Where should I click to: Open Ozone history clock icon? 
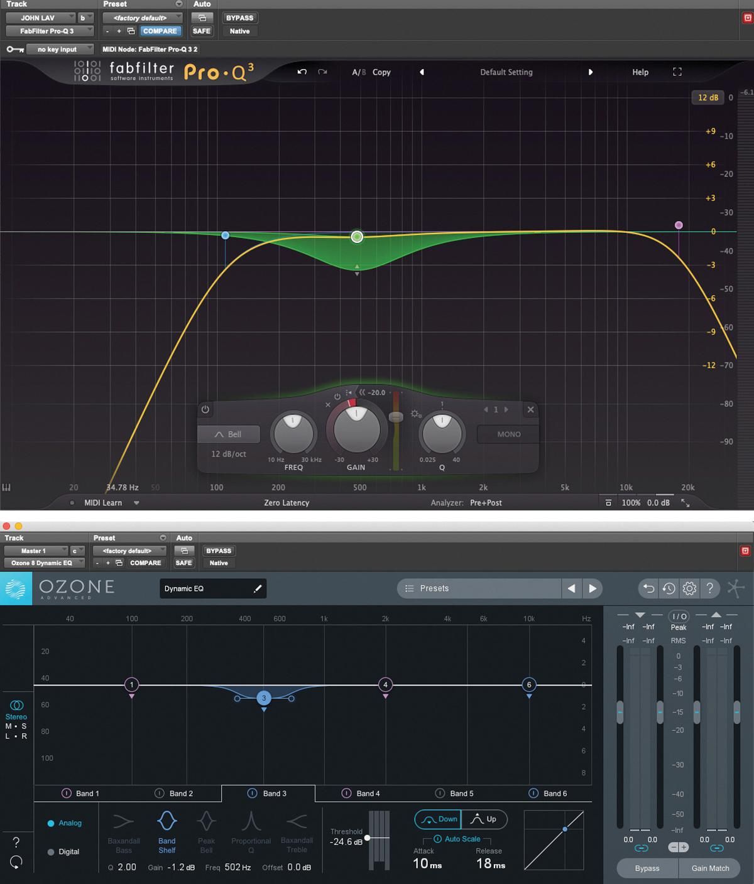tap(669, 588)
